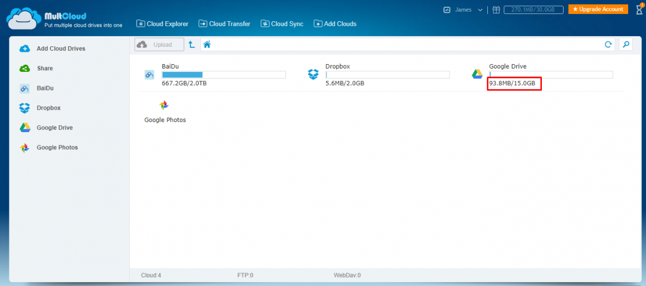Click the Dropbox storage usage bar
The height and width of the screenshot is (286, 646).
click(x=387, y=75)
